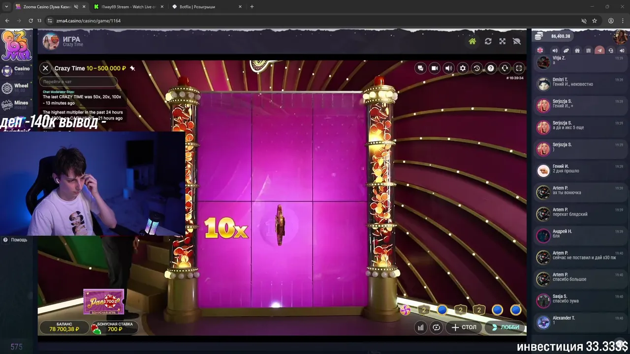This screenshot has height=354, width=630.
Task: Close the Crazy Time game with X
Action: [x=45, y=68]
